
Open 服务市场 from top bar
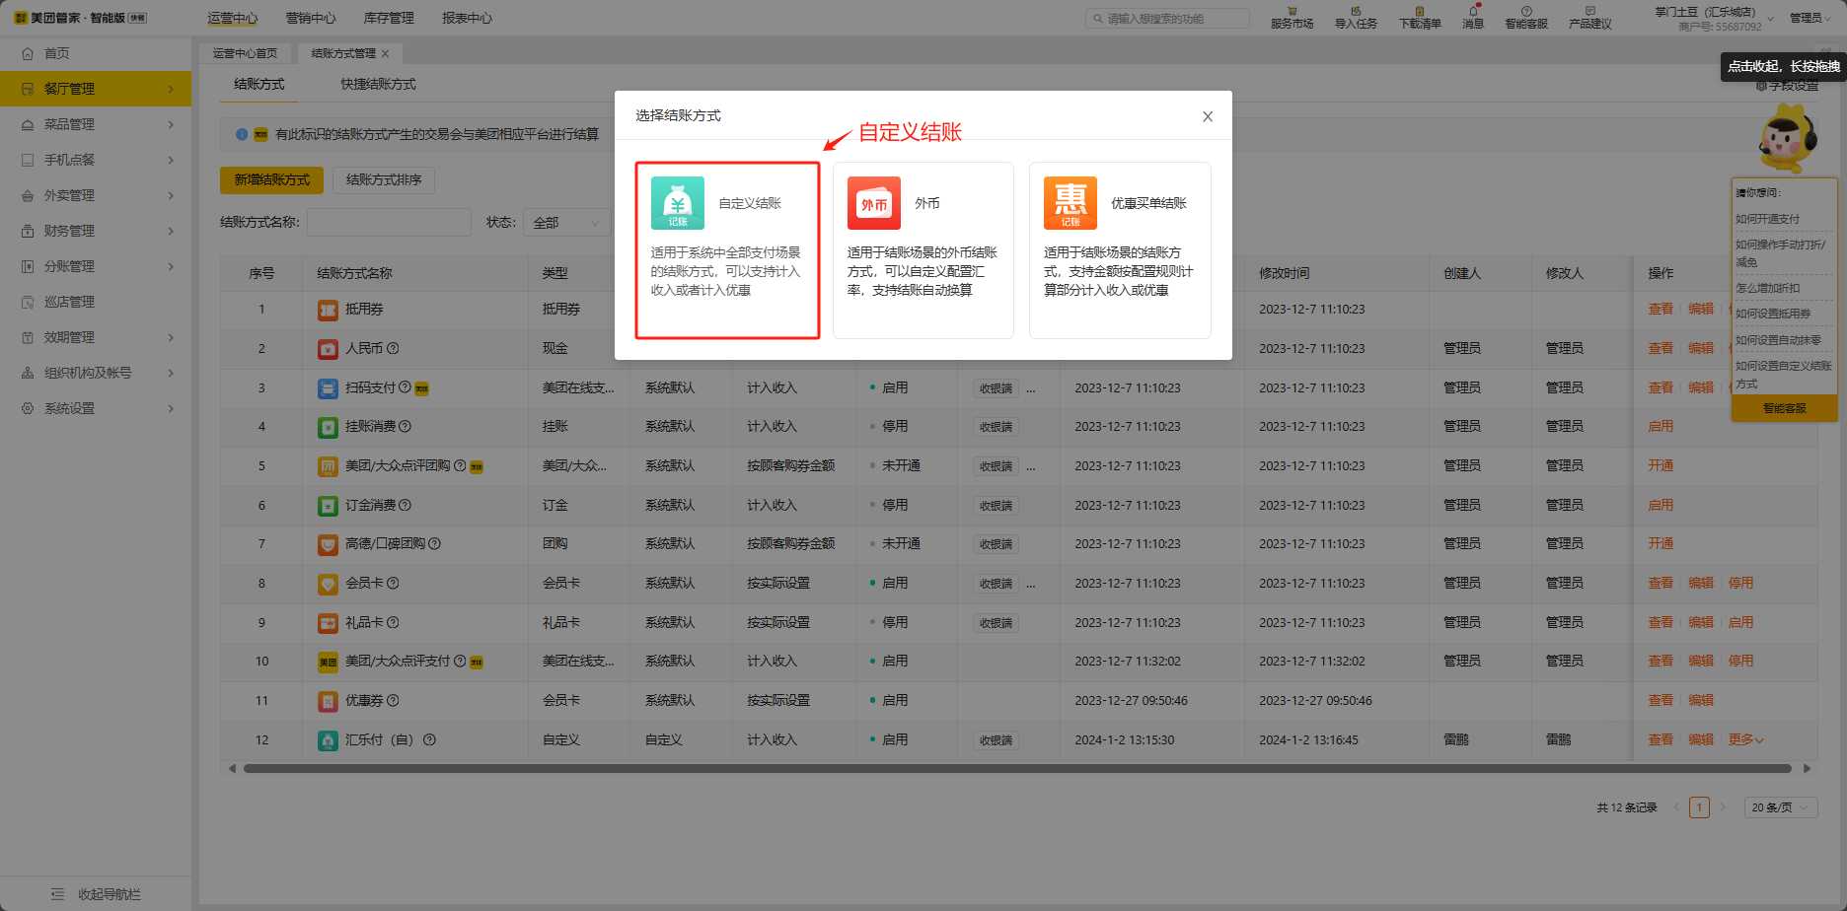pyautogui.click(x=1292, y=18)
